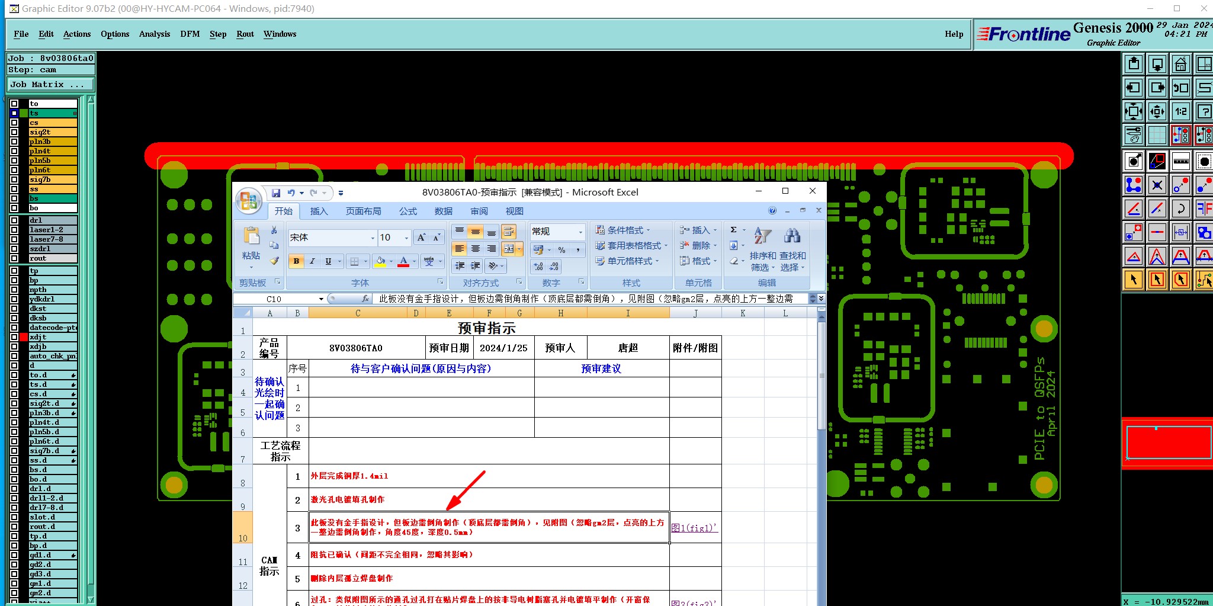Click the yellow fill color bucket
This screenshot has width=1213, height=606.
380,261
